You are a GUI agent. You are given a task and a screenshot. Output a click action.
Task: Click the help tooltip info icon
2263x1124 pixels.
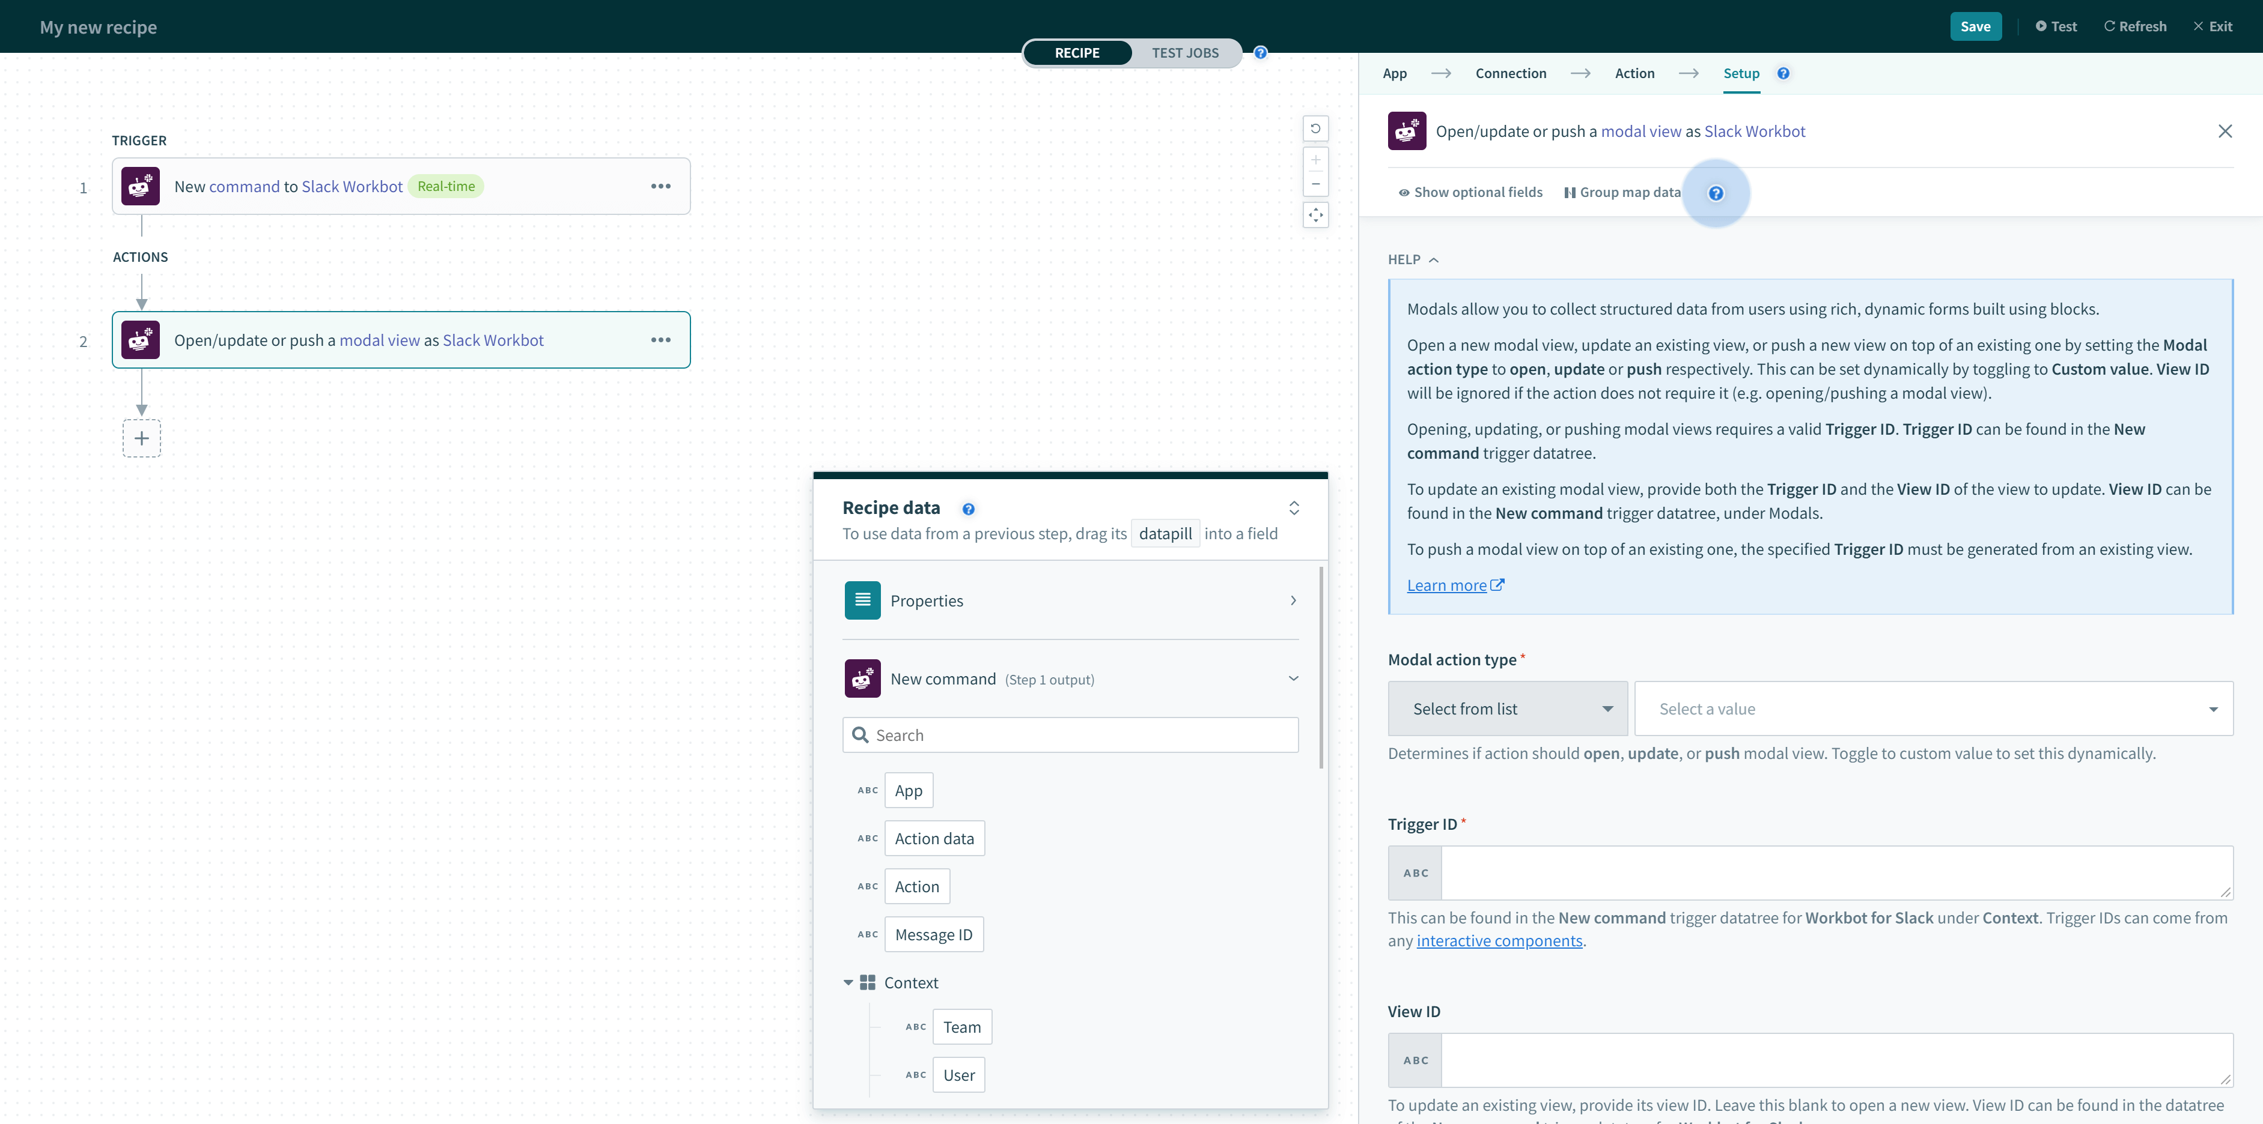click(x=1716, y=192)
